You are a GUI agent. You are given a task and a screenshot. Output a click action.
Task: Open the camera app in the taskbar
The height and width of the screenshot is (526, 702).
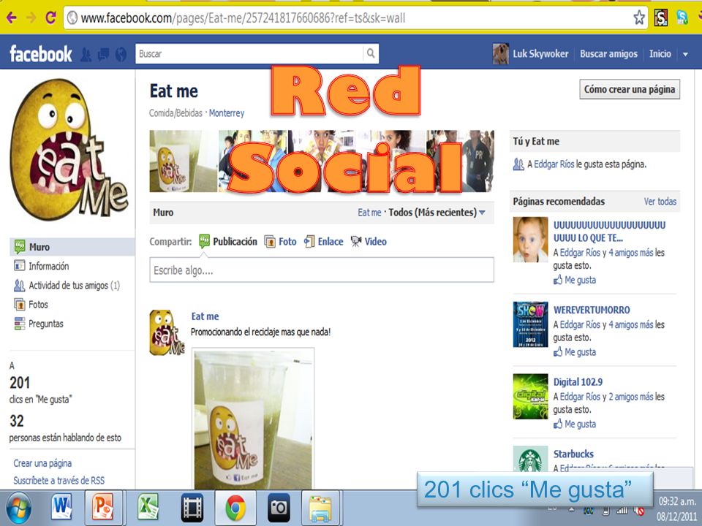[279, 507]
